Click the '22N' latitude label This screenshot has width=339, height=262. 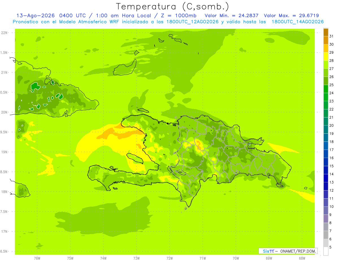click(x=5, y=33)
